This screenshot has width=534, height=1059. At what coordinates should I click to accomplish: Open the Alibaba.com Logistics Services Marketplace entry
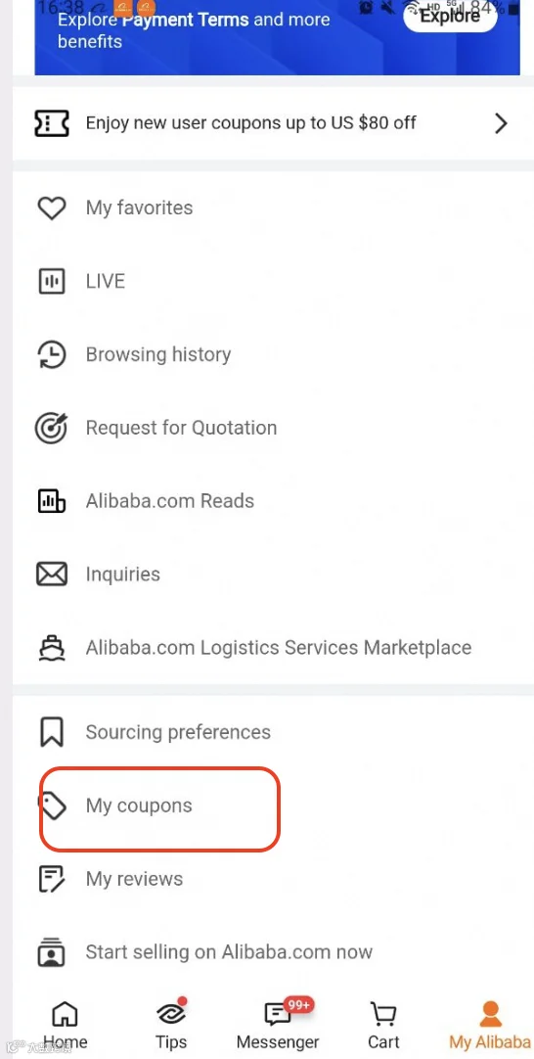(x=267, y=648)
